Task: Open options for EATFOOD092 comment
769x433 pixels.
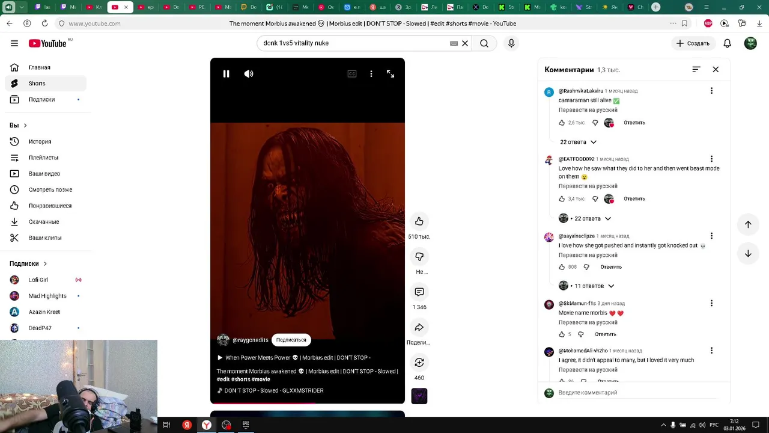Action: pyautogui.click(x=711, y=159)
